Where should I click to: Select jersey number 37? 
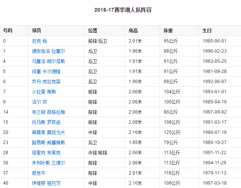[6, 173]
